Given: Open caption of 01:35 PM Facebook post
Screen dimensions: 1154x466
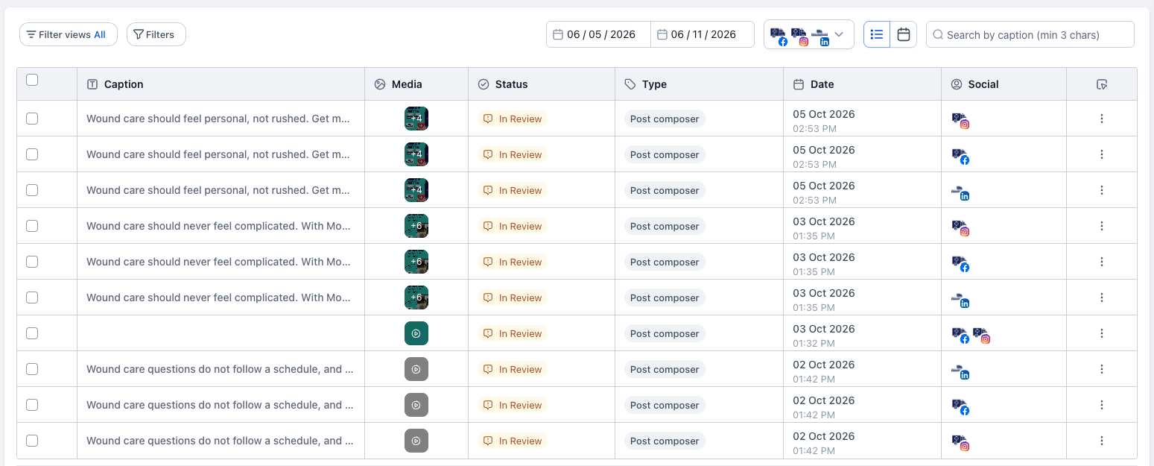Looking at the screenshot, I should [x=220, y=262].
